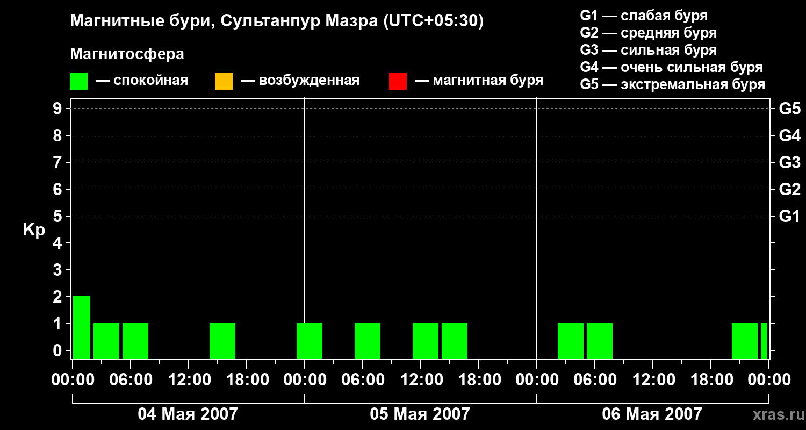Click the 04 May bar between 02:00 and 05:00
The image size is (806, 430).
pyautogui.click(x=106, y=341)
